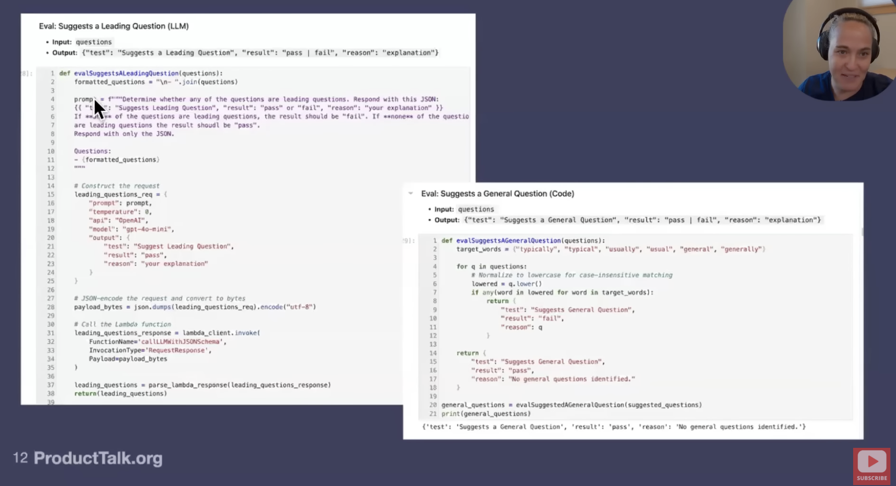Click the '# Construct the request' comment
Image resolution: width=896 pixels, height=486 pixels.
point(116,186)
